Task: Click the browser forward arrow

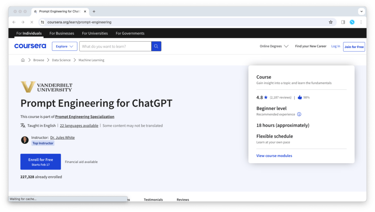Action: [x=23, y=22]
